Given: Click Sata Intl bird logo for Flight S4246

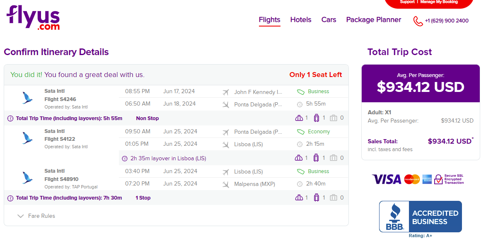Looking at the screenshot, I should coord(27,98).
